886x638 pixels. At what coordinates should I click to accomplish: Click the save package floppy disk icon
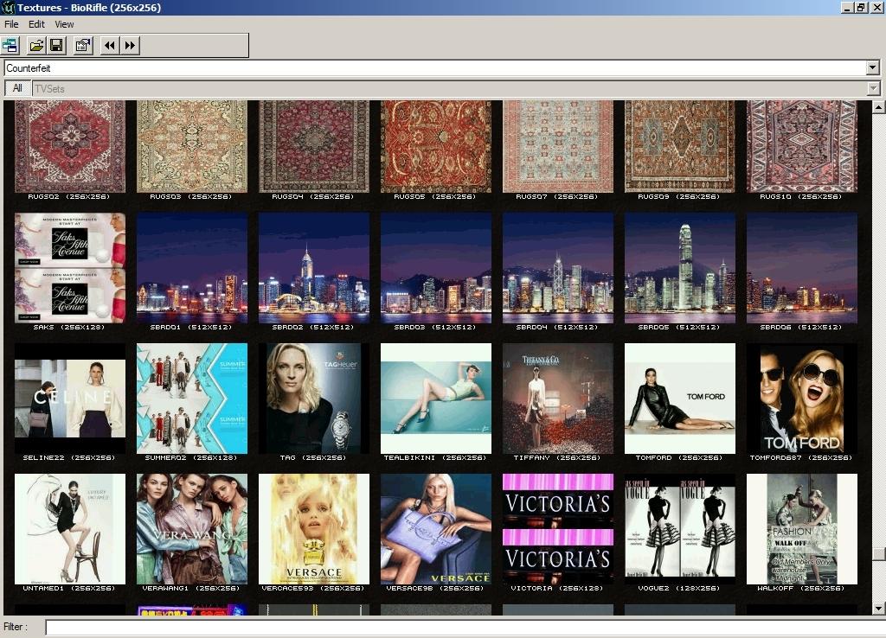click(x=56, y=45)
